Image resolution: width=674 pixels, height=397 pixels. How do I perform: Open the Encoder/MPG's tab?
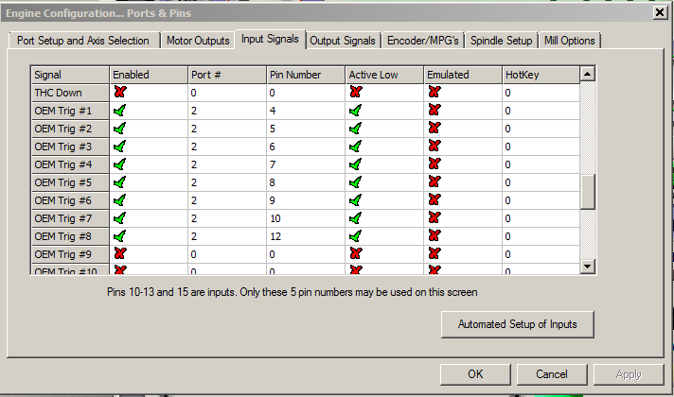[x=423, y=41]
